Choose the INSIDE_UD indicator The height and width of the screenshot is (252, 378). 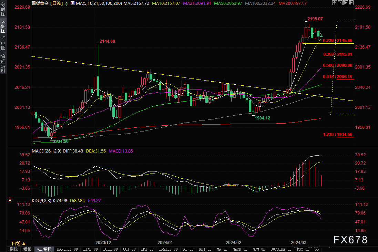coord(168,249)
